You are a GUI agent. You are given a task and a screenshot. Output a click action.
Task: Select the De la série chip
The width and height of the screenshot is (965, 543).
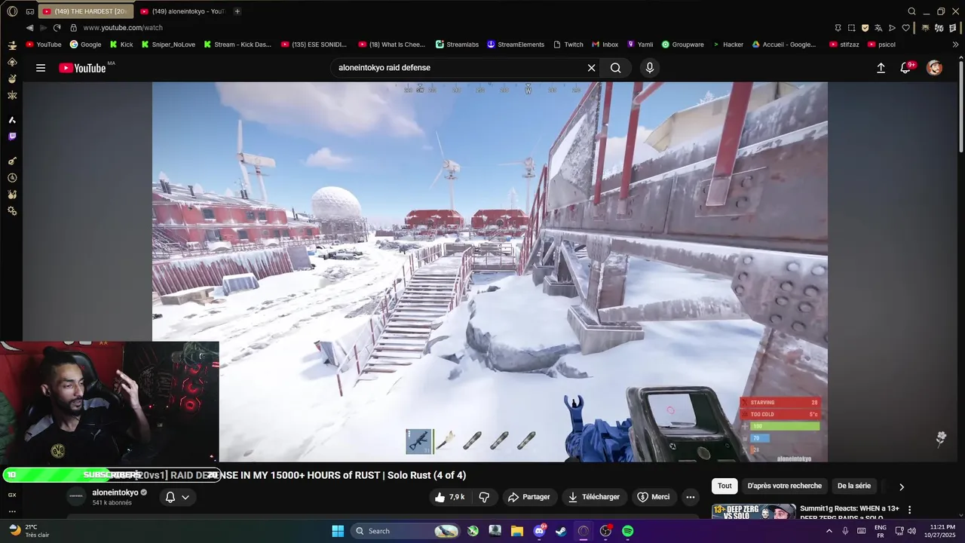click(854, 486)
